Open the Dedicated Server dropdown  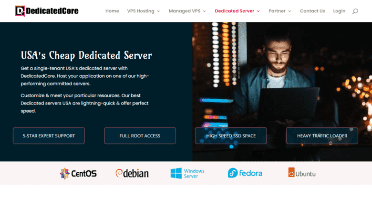point(237,11)
